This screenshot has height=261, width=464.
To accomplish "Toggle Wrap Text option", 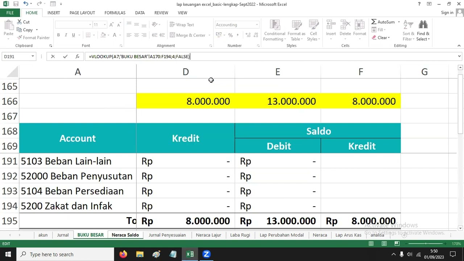I will point(182,25).
